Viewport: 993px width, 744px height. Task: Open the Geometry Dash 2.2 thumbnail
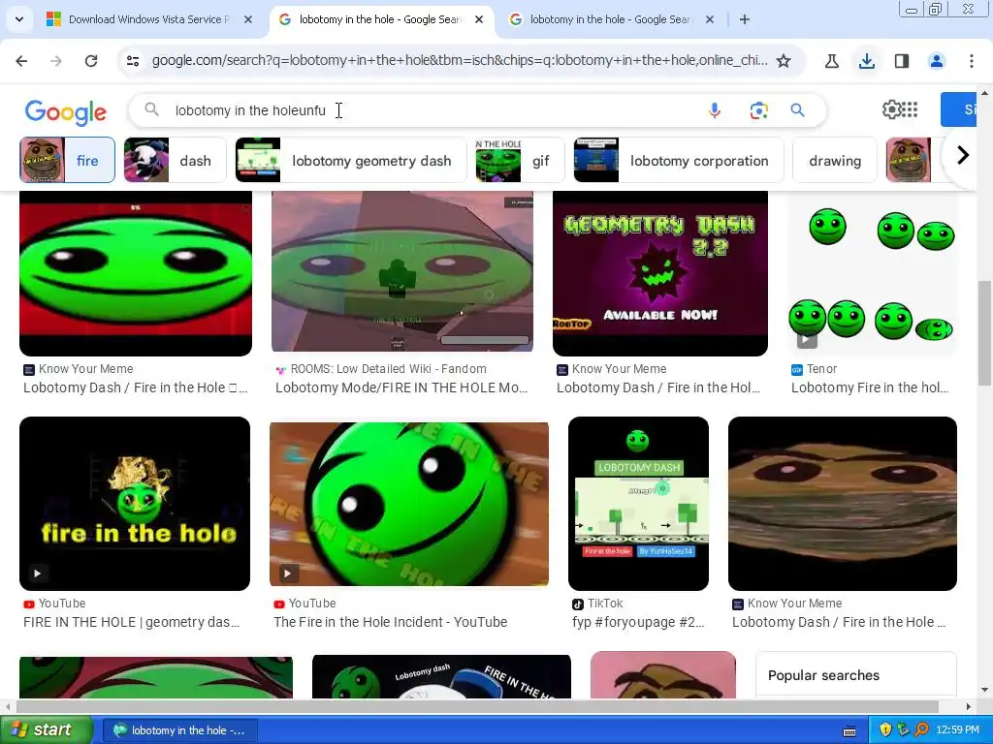[x=659, y=273]
